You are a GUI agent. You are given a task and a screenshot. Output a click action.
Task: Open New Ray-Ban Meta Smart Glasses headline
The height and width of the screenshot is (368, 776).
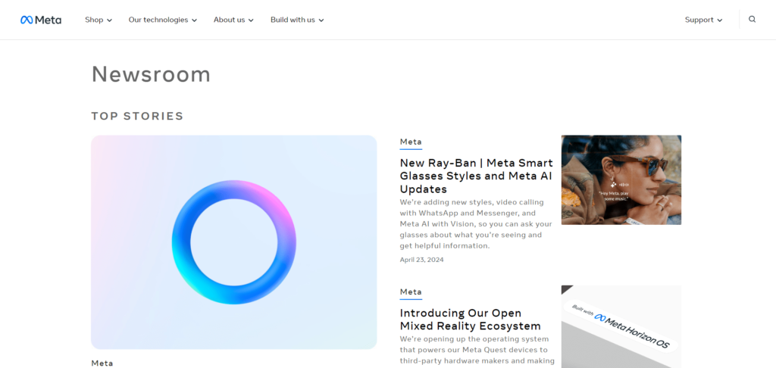[476, 176]
